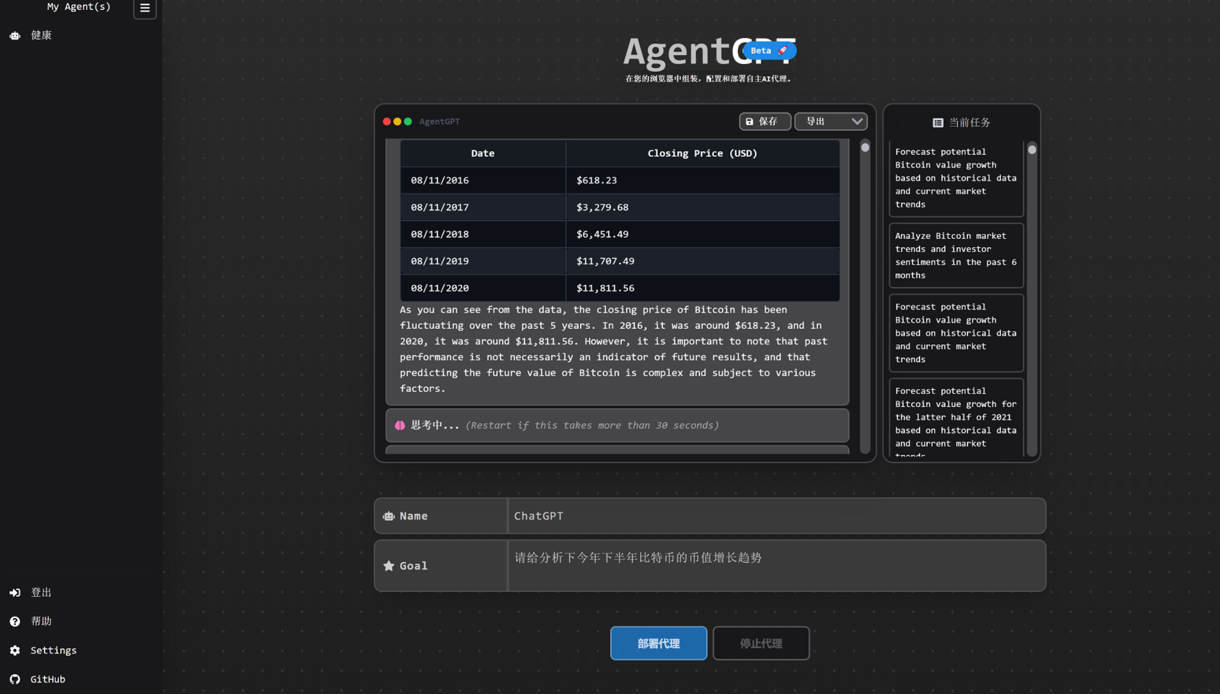Select My Agent(s) in the sidebar

(x=79, y=7)
